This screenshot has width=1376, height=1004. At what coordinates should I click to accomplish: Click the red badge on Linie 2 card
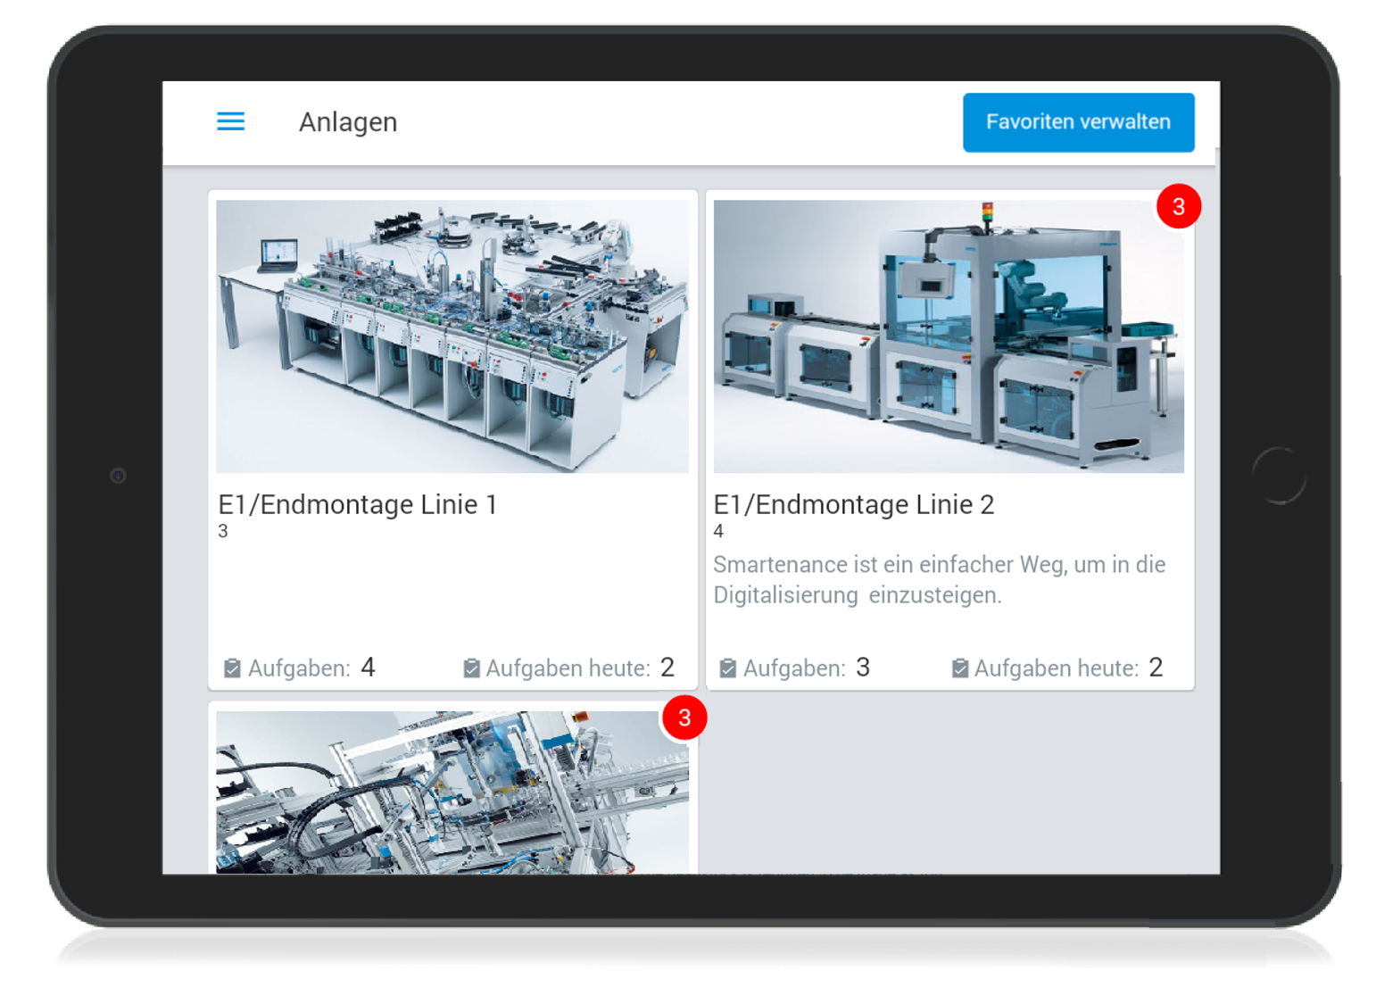(x=1178, y=206)
